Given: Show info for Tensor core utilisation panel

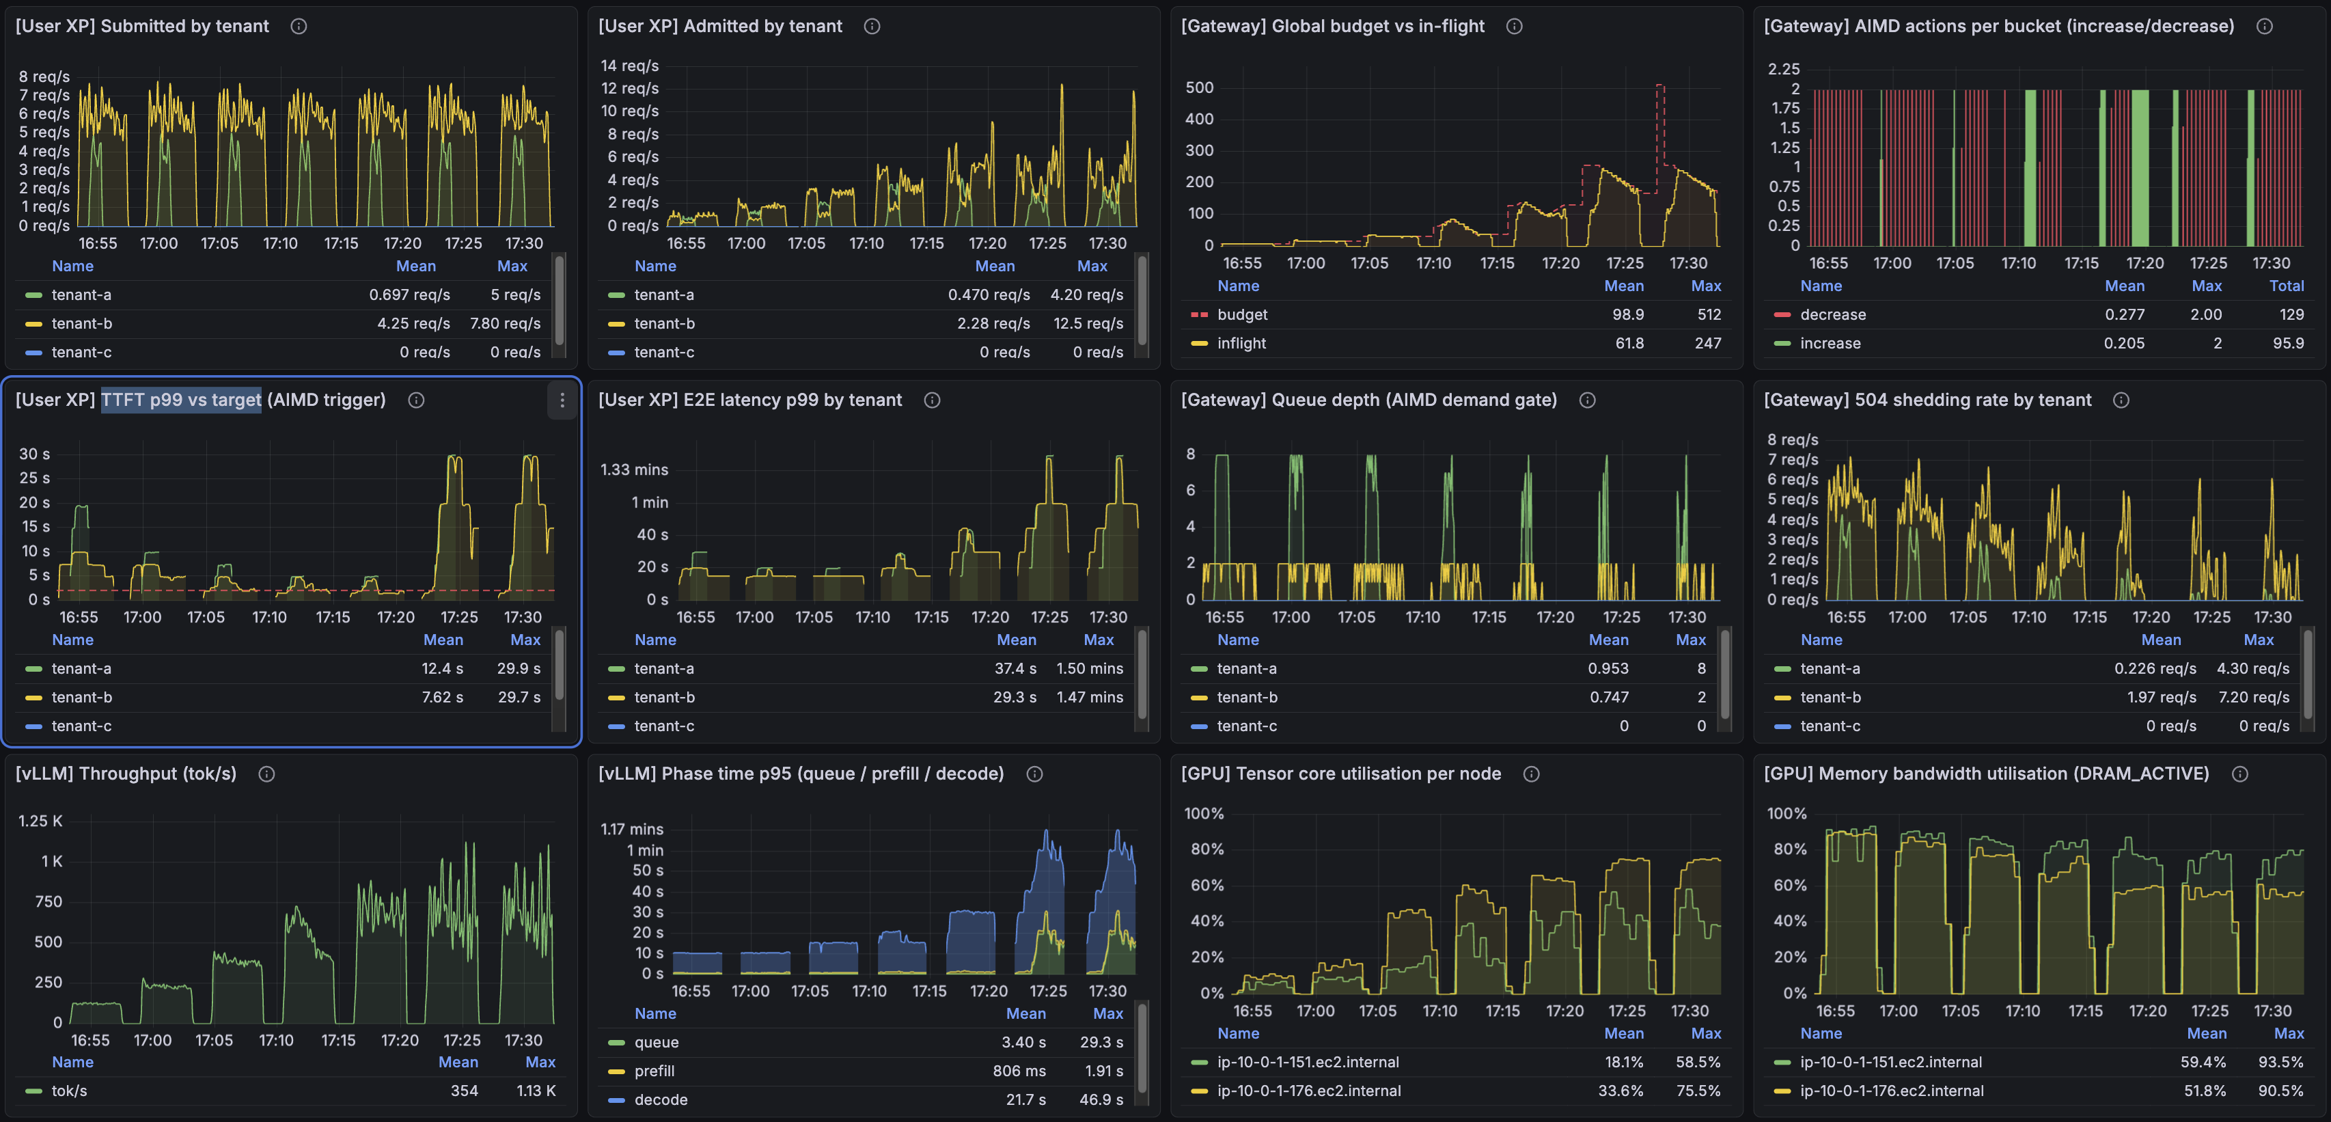Looking at the screenshot, I should tap(1531, 774).
